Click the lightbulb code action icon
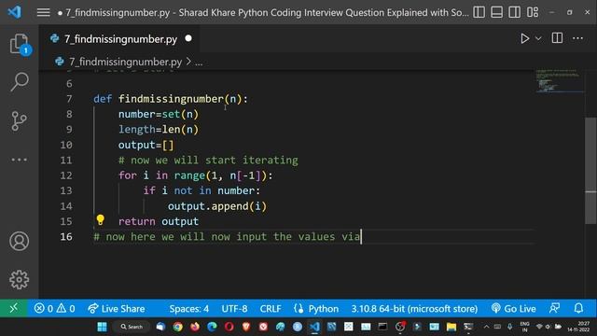597x336 pixels. point(100,220)
